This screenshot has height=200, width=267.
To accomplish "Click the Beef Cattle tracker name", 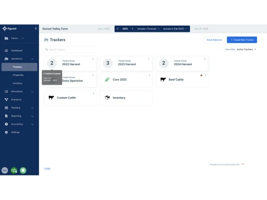I will (176, 79).
